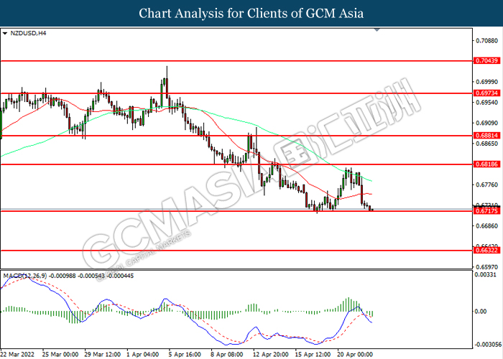Click the 0.69090 price axis value
The image size is (503, 359).
point(487,123)
